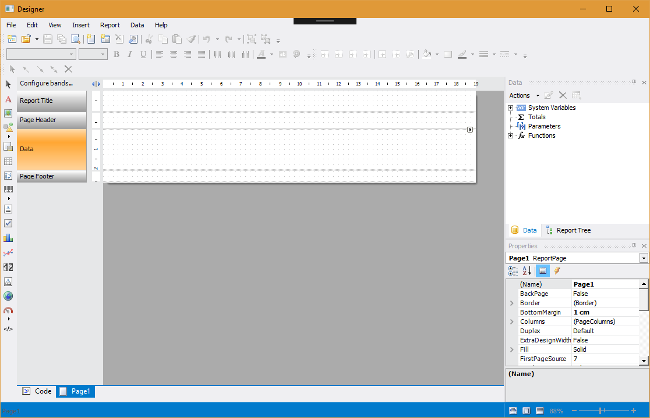Toggle categorized view in Properties panel
Screen dimensions: 650x418
[x=513, y=271]
